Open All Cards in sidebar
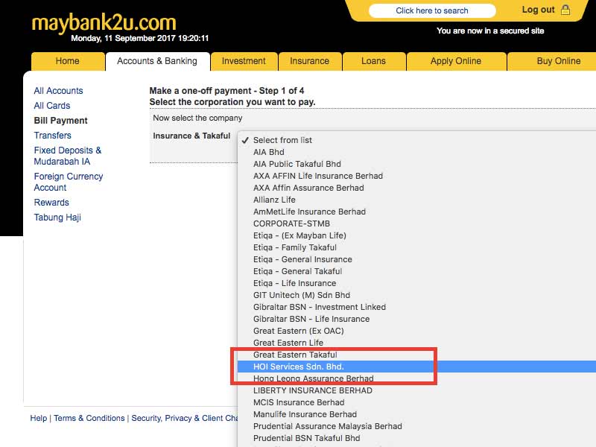 tap(52, 106)
